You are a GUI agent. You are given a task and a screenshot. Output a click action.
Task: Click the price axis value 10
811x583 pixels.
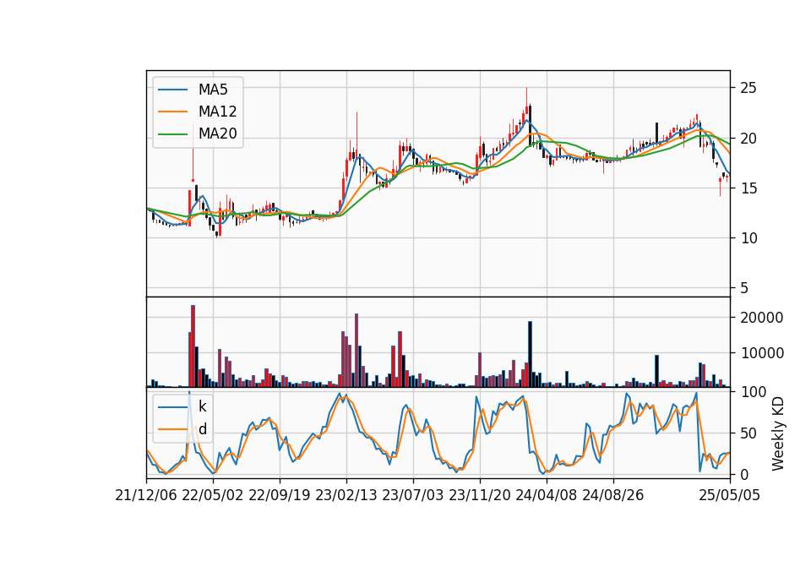(748, 238)
